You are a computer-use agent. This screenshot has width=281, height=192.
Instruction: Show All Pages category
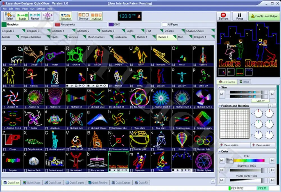pyautogui.click(x=189, y=24)
